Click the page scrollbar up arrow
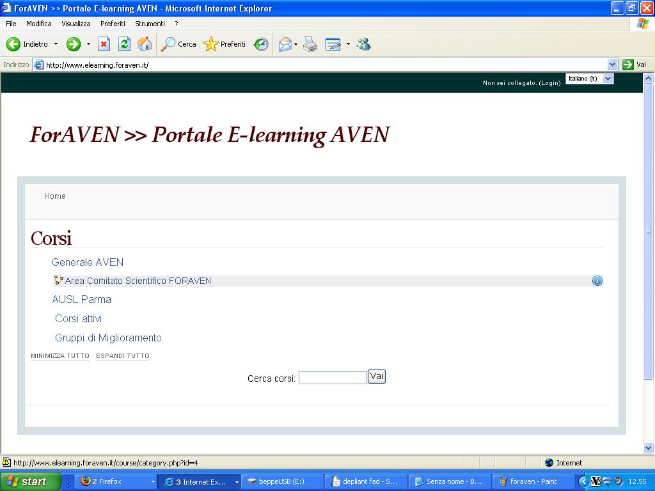Screen dimensions: 655x491 [648, 78]
